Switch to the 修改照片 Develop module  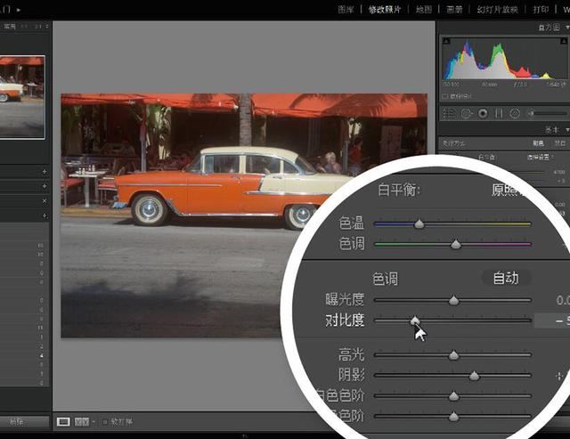(387, 9)
